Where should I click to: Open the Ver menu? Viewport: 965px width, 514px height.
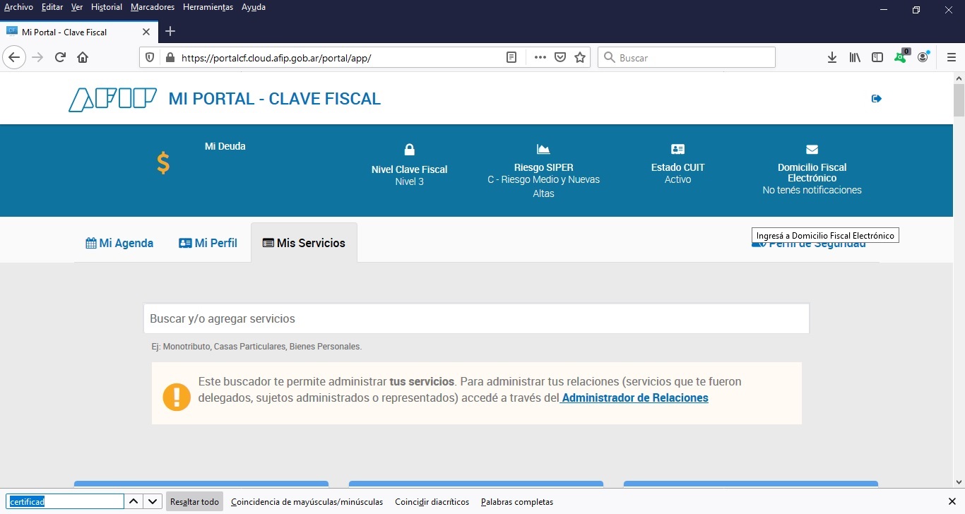[77, 7]
